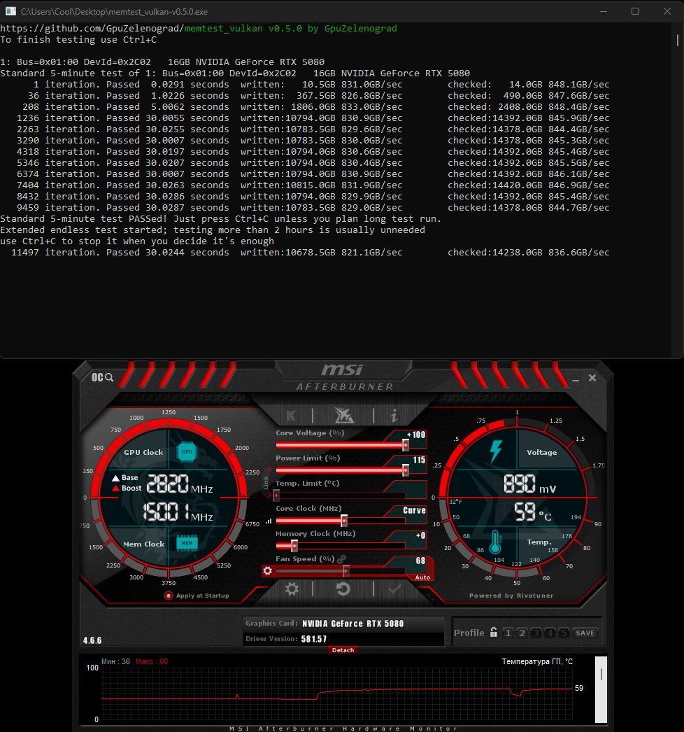Click the profile lock icon
The width and height of the screenshot is (684, 732).
(494, 632)
